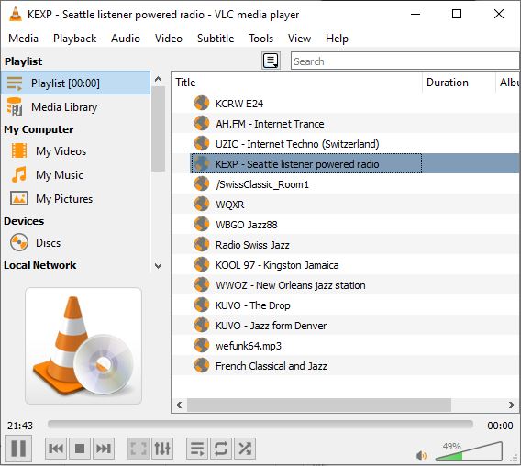Click the playlist horizontal scrollbar thumb

coord(319,405)
